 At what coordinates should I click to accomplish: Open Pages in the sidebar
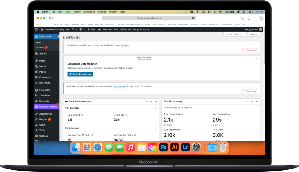point(46,72)
